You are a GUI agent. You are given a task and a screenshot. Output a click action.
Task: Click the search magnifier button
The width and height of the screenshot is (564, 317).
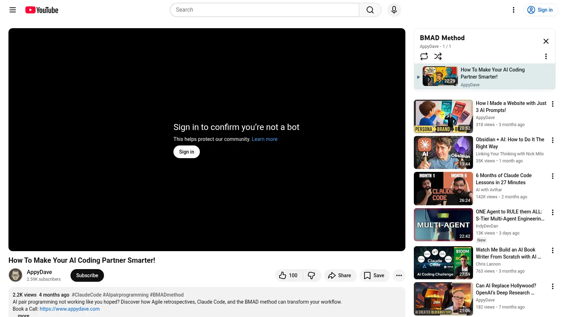[370, 10]
